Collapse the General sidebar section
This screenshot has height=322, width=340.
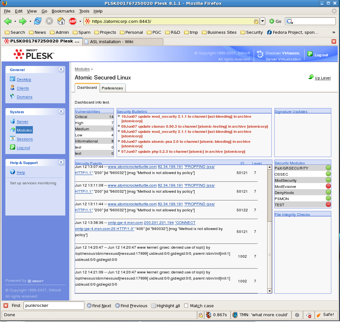(61, 69)
